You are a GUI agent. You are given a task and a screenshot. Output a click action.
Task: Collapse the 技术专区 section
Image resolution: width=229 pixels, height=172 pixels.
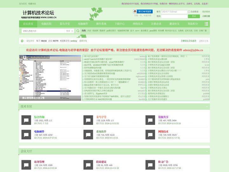click(x=207, y=106)
